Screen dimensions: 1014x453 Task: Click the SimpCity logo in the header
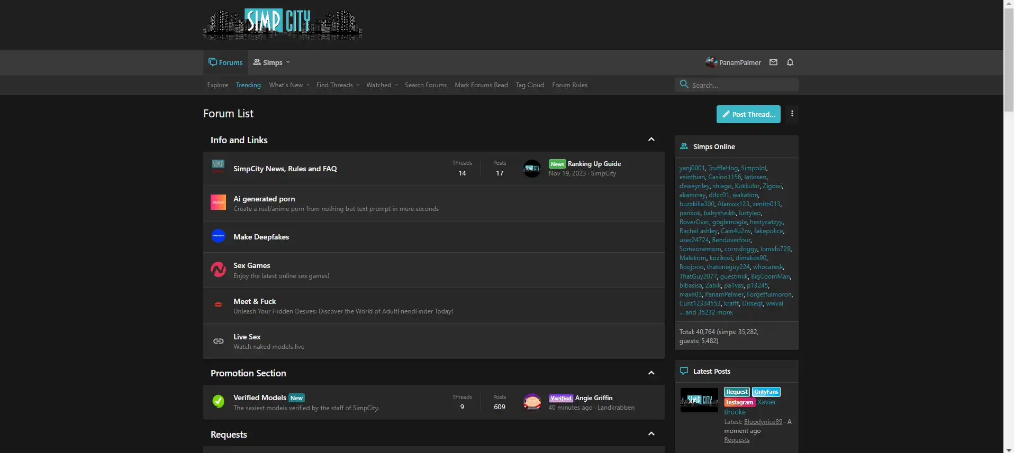pyautogui.click(x=283, y=24)
